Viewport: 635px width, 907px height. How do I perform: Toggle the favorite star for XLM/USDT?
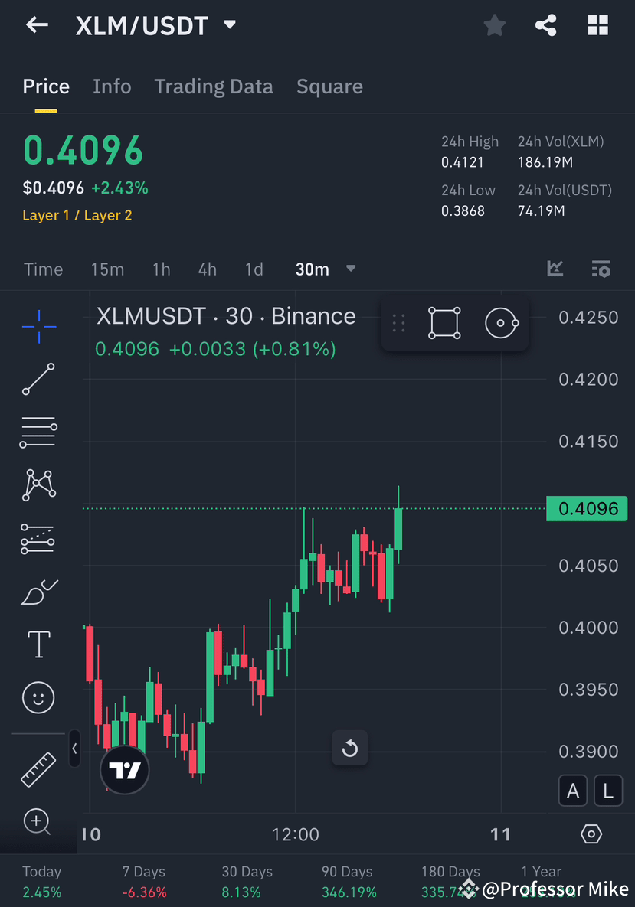click(494, 24)
